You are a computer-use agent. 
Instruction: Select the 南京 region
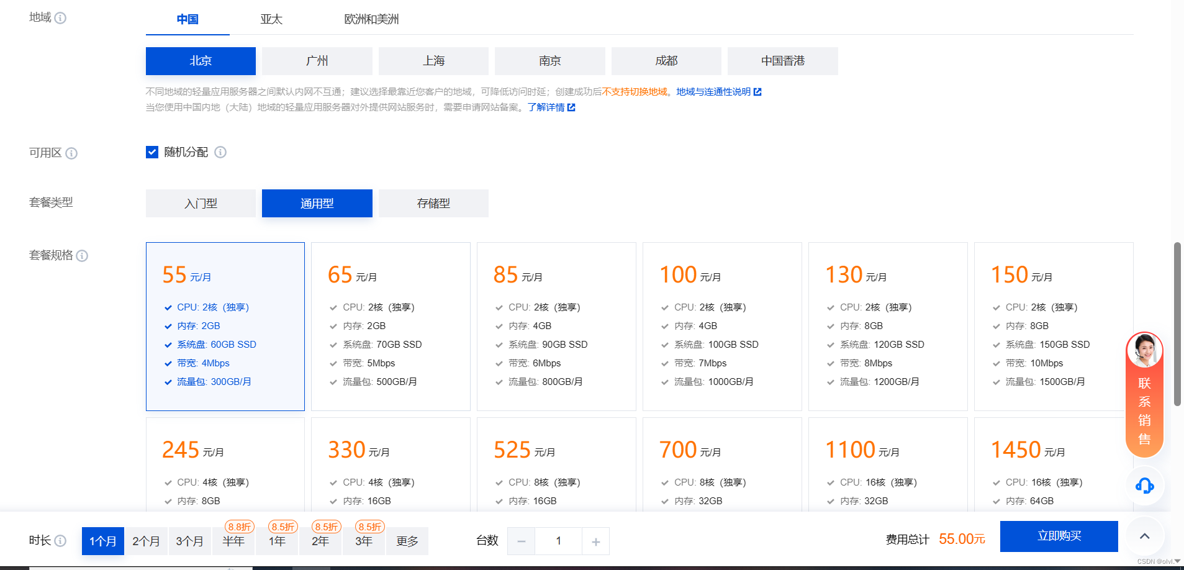[x=550, y=61]
